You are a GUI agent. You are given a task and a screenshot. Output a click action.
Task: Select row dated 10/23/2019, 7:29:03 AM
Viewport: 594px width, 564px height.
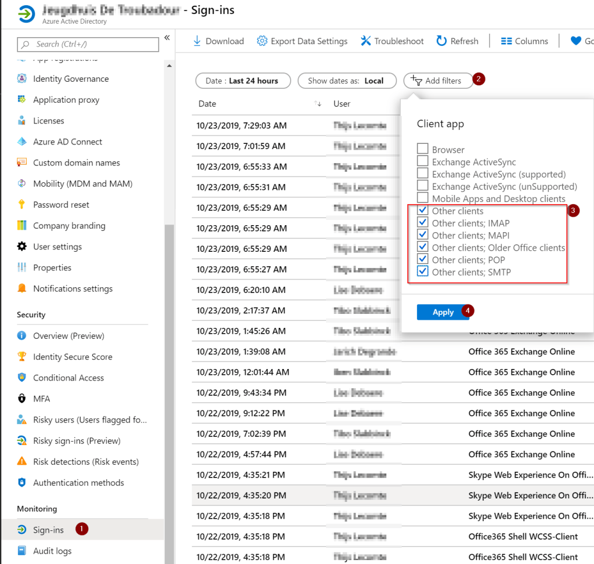click(295, 125)
